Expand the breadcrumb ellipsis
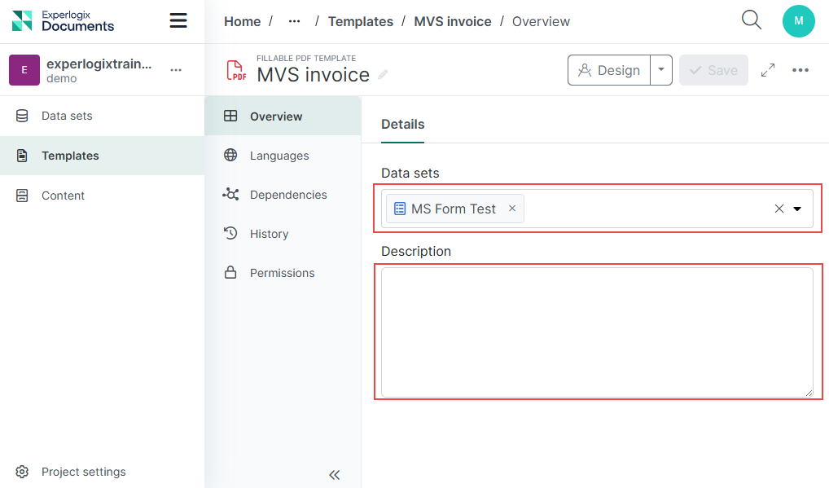Screen dimensions: 829x488 pyautogui.click(x=294, y=22)
